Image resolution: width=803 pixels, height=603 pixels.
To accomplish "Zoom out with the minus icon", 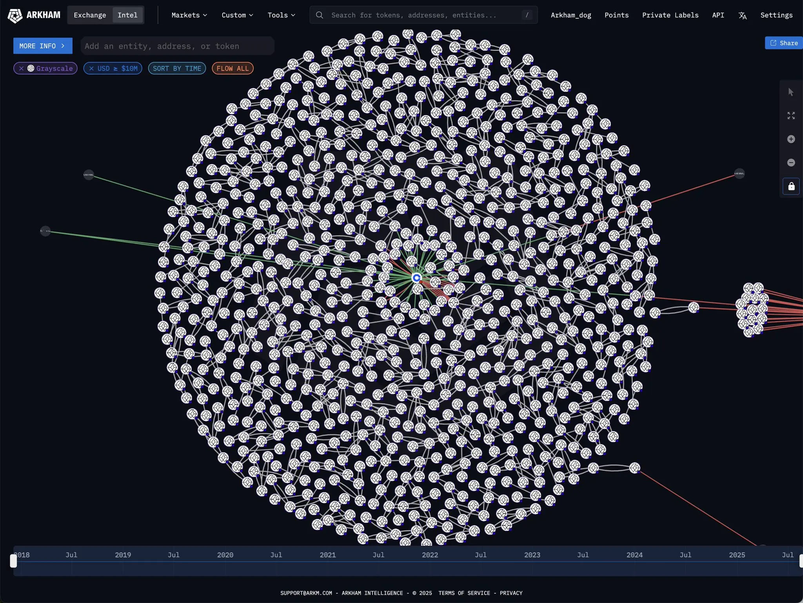I will [x=791, y=162].
